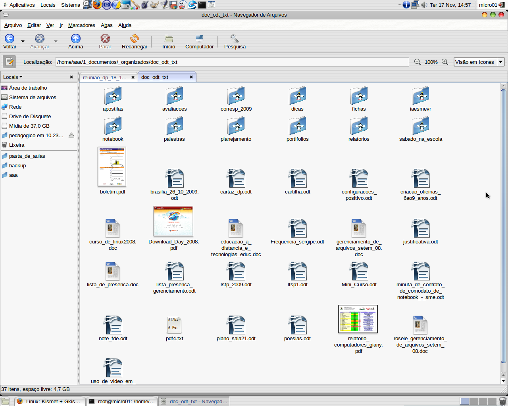Reset zoom via the 100% label
508x406 pixels.
click(431, 62)
